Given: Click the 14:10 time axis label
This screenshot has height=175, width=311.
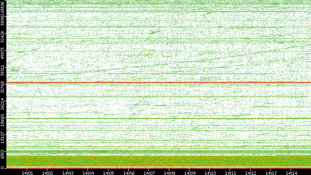Looking at the screenshot, I should [210, 173].
